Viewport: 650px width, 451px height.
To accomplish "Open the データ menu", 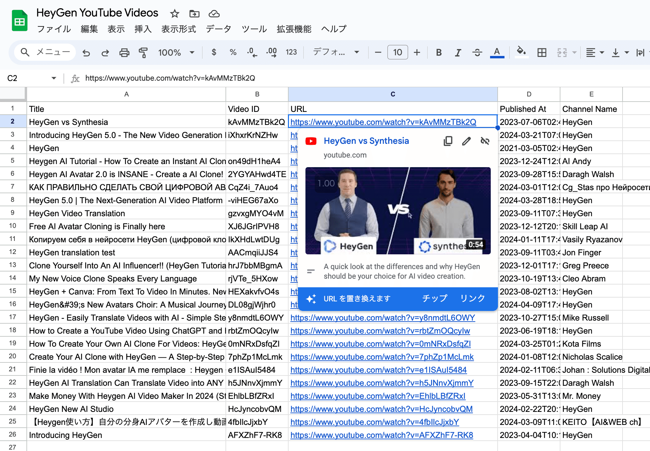I will [218, 29].
